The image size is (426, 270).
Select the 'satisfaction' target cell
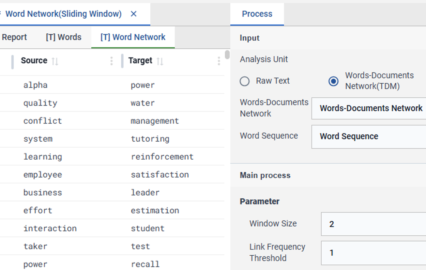[160, 175]
